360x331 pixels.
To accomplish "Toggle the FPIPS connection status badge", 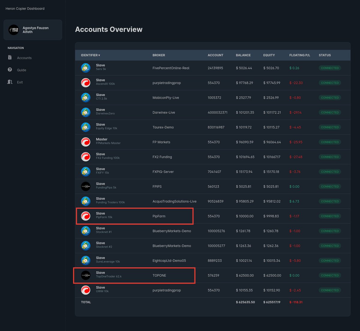I will tap(330, 186).
